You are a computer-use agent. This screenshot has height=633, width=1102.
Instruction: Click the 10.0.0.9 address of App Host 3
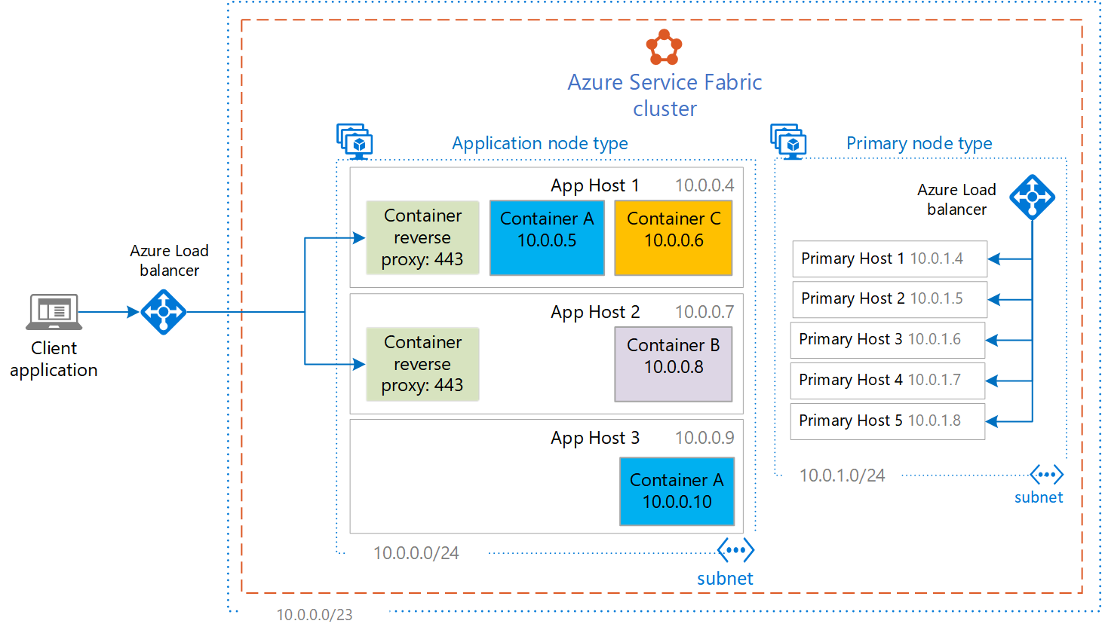[704, 438]
